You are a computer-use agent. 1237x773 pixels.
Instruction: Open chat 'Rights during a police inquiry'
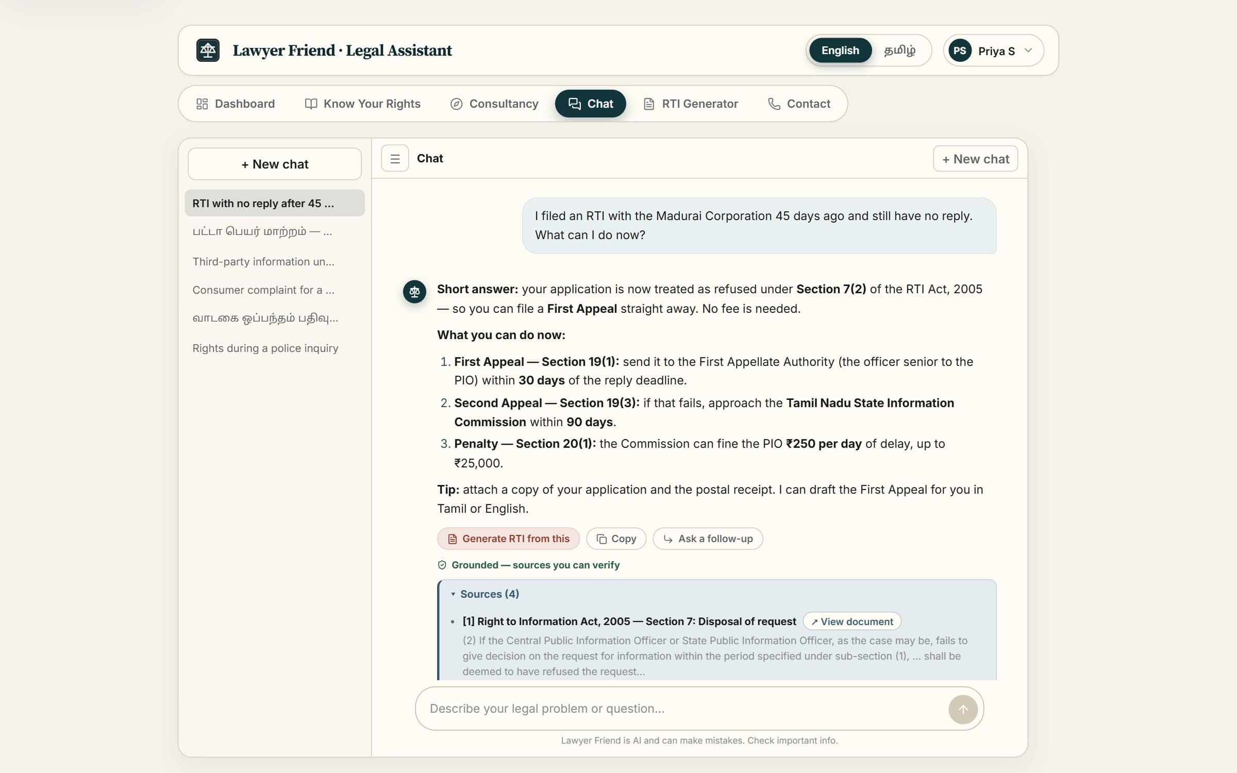(275, 348)
